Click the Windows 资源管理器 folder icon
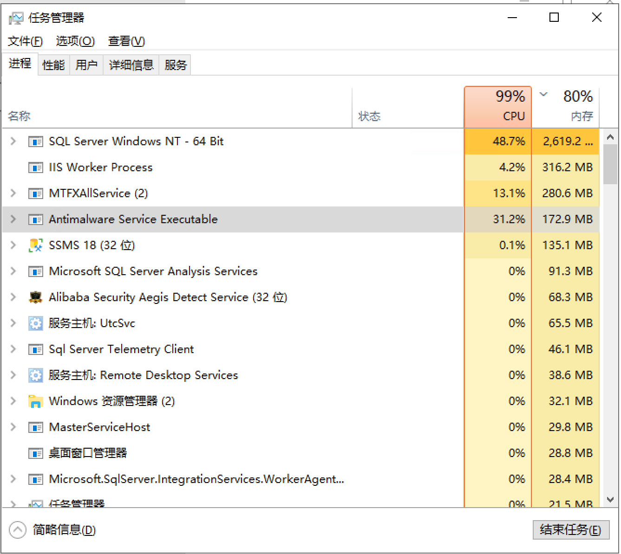Viewport: 621px width, 554px height. click(x=36, y=401)
